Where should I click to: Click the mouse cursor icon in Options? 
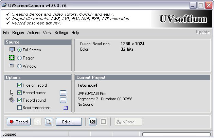point(12,93)
